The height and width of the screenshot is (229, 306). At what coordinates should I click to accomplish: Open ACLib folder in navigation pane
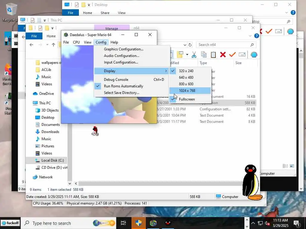(46, 70)
